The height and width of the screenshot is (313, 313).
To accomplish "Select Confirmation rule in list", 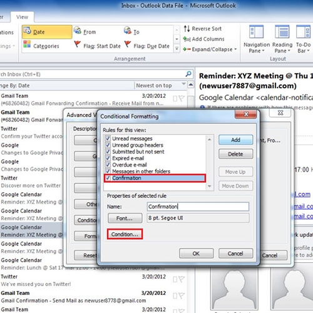I will point(155,178).
